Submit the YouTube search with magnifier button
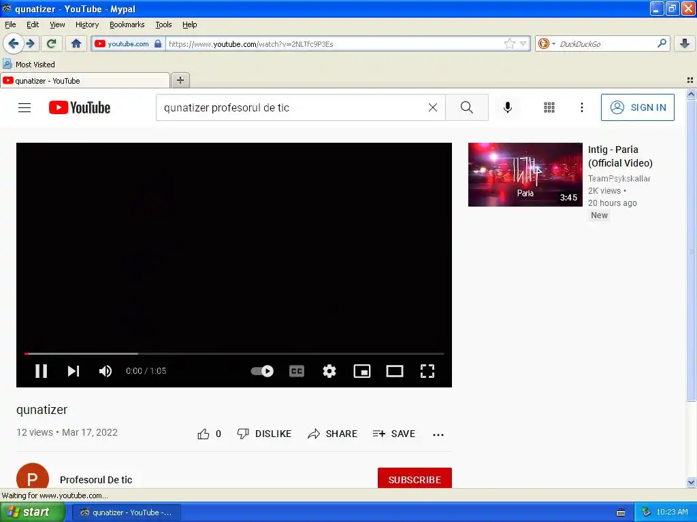This screenshot has height=522, width=697. pos(467,107)
